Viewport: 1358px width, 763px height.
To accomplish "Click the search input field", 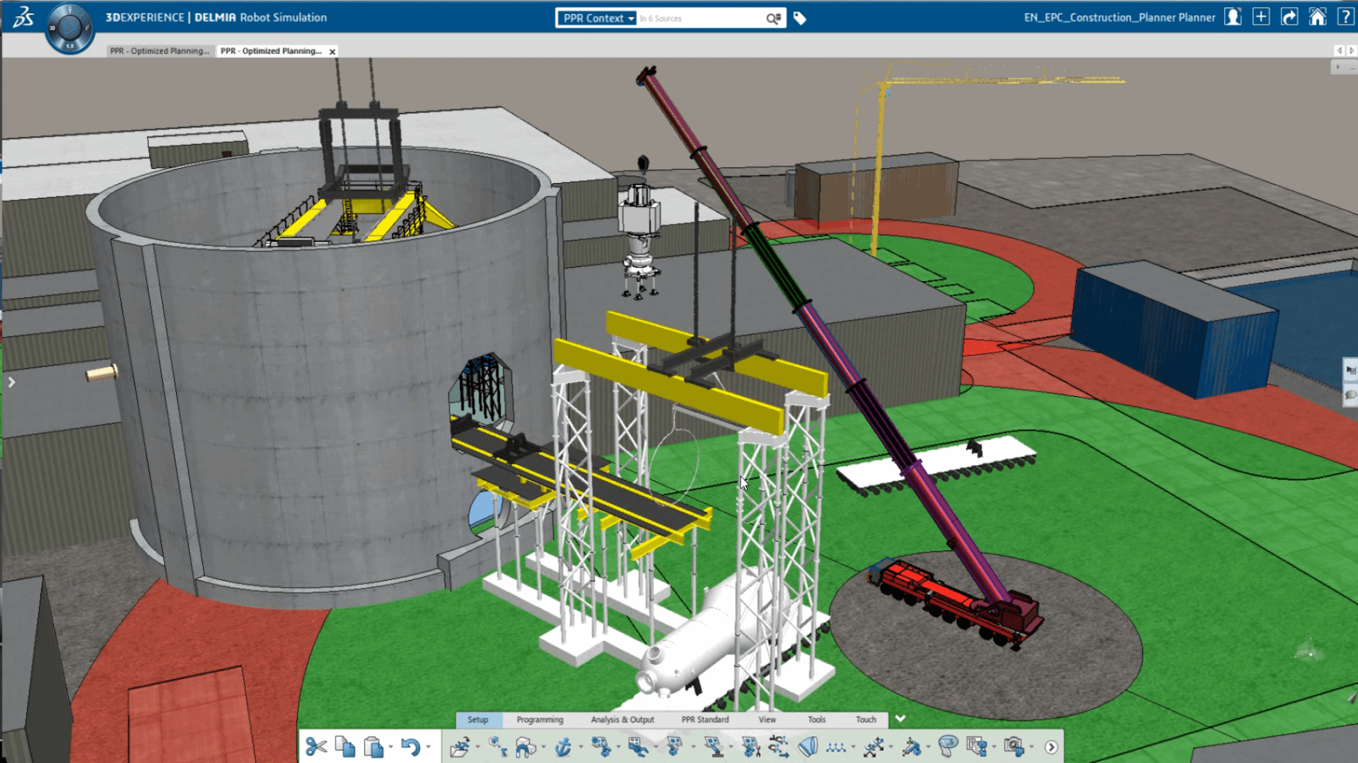I will tap(700, 18).
